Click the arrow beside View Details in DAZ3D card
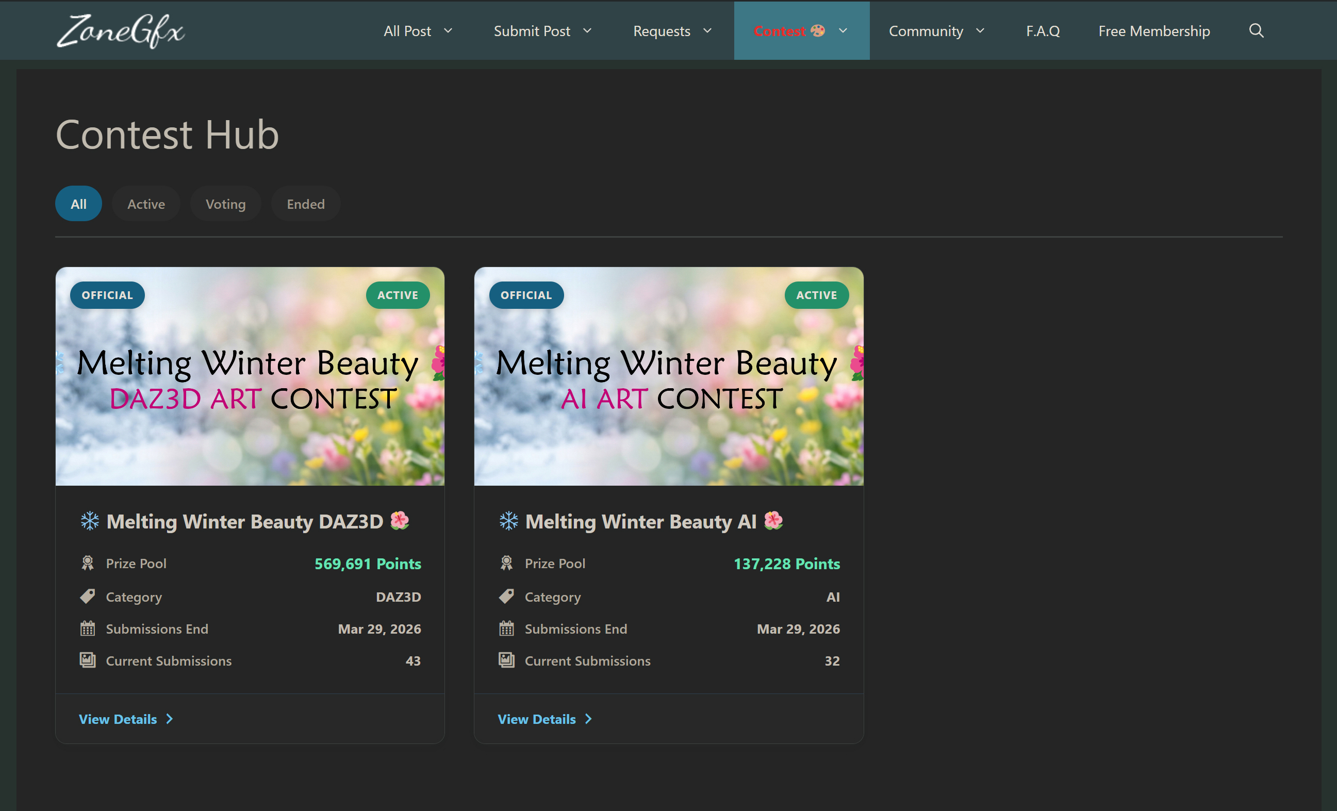The image size is (1337, 811). coord(169,719)
